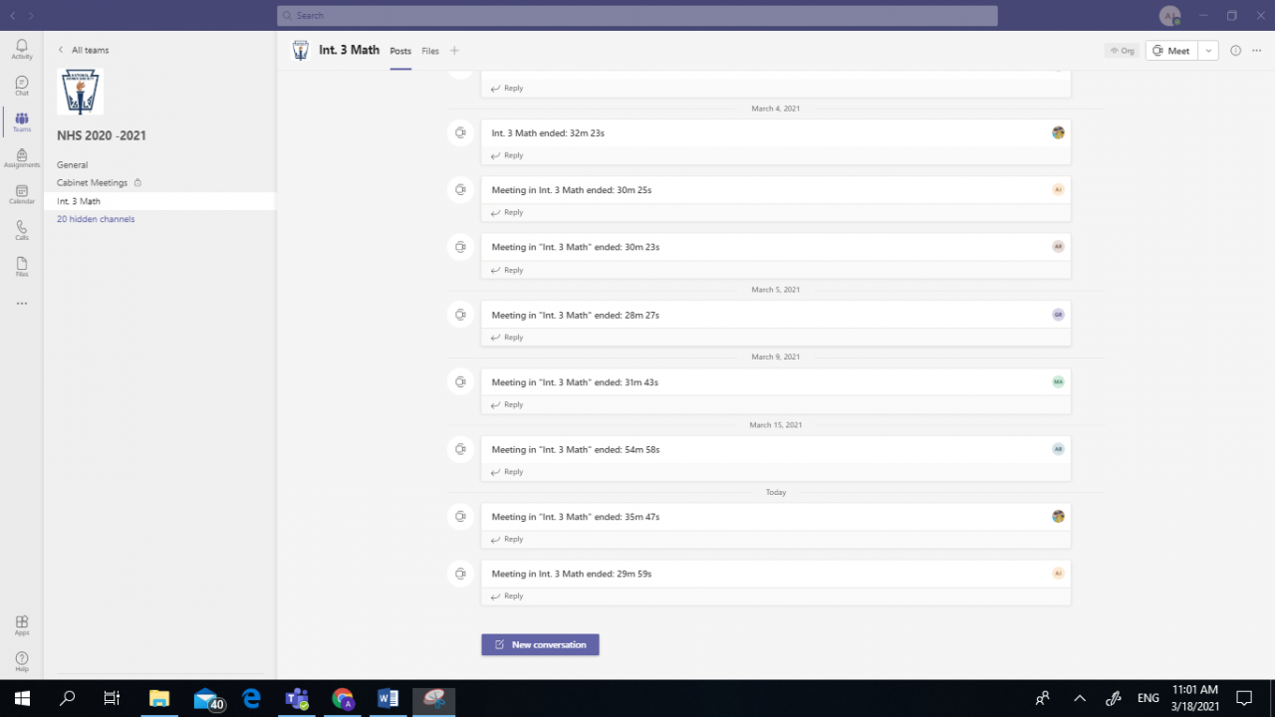Select the 'ended: 54m 58s' meeting message text
This screenshot has width=1275, height=717.
click(576, 449)
